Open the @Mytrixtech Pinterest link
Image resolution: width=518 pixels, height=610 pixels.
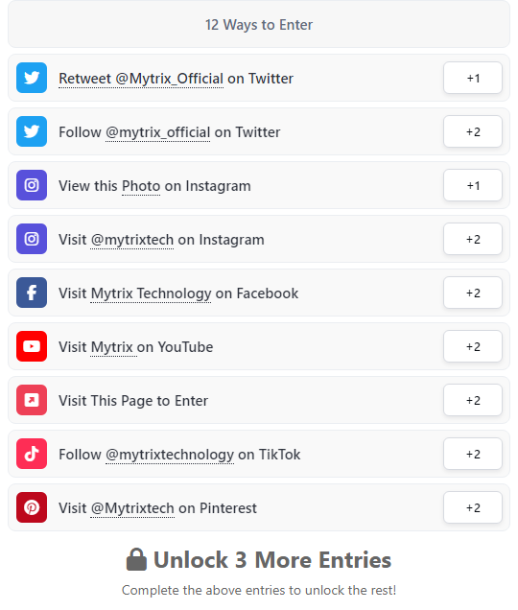click(132, 508)
